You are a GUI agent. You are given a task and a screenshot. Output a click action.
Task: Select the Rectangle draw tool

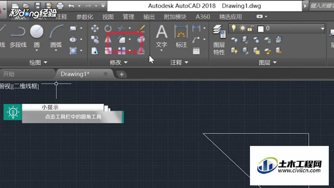(73, 28)
